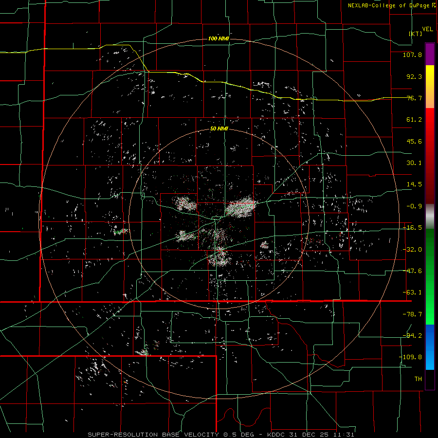This screenshot has height=438, width=438.
Task: Click the -16.5 velocity scale value
Action: click(412, 228)
